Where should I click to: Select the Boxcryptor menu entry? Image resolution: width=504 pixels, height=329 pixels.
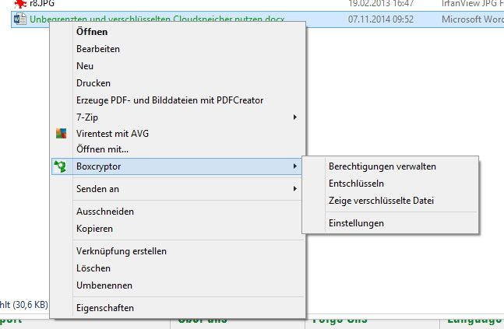tap(176, 166)
